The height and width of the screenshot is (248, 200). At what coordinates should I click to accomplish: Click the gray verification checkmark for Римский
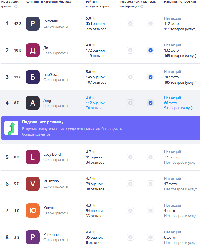point(150,24)
